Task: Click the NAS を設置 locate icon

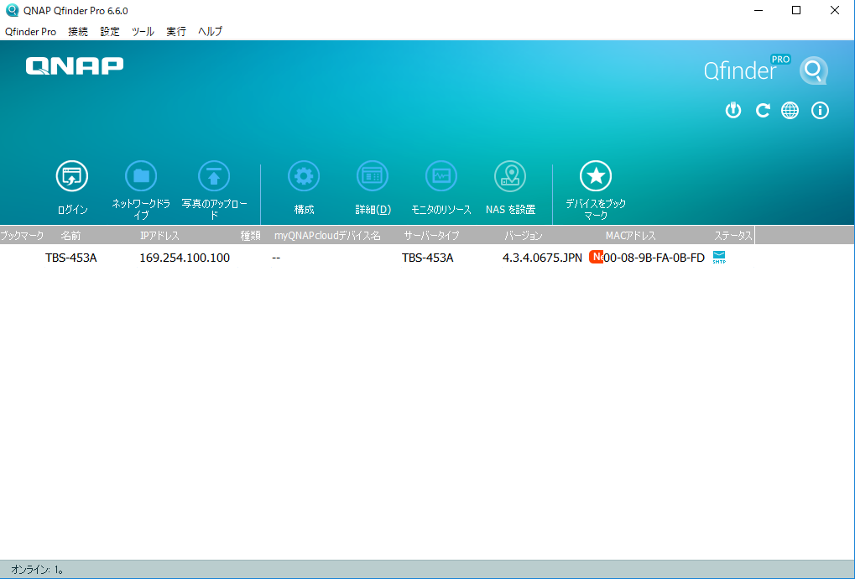Action: click(x=510, y=176)
